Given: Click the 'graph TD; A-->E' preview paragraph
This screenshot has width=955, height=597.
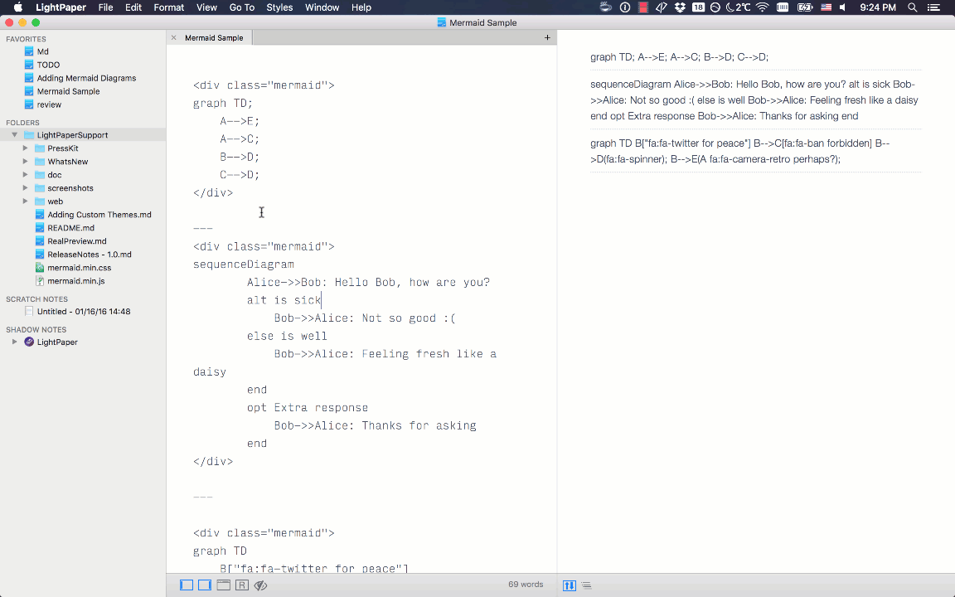Looking at the screenshot, I should (x=679, y=56).
